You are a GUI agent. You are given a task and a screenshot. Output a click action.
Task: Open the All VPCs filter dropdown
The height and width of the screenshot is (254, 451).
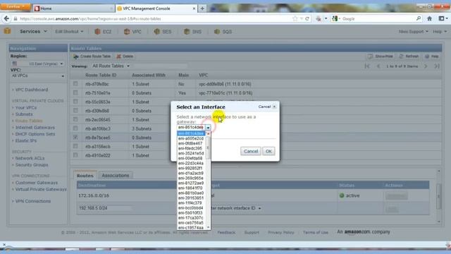tap(37, 76)
